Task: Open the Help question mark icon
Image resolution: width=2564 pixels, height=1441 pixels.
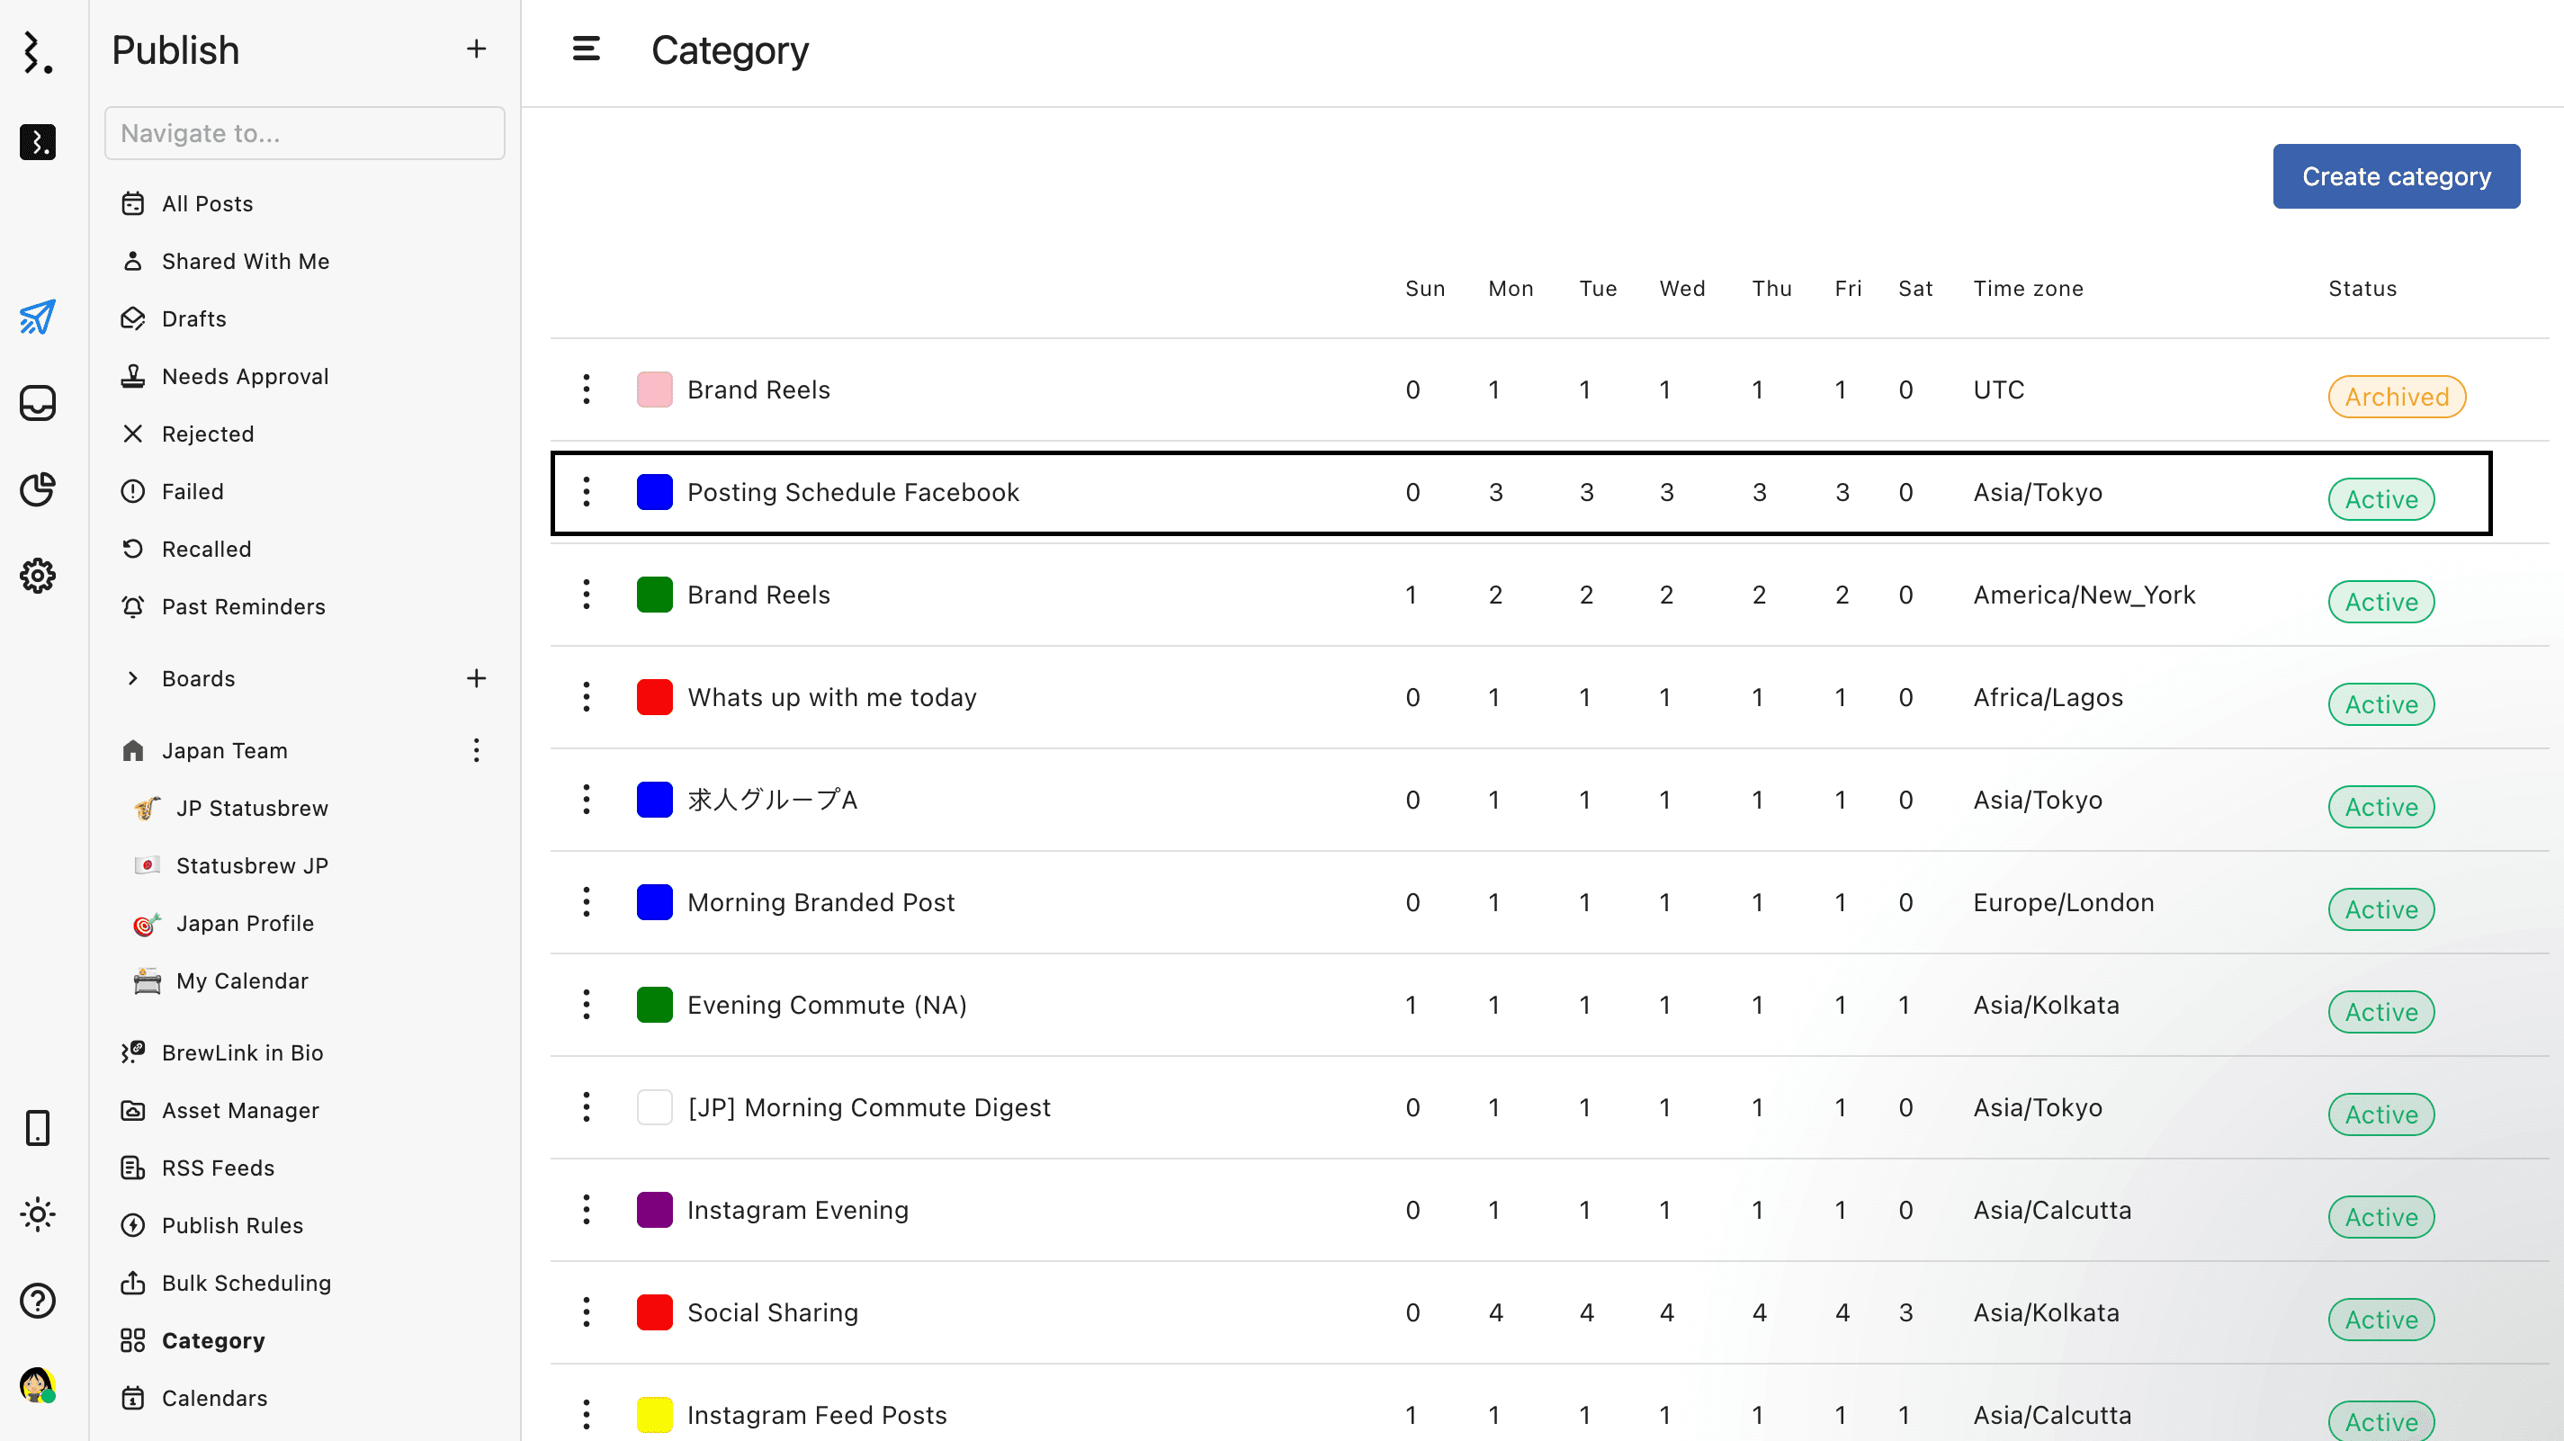Action: point(38,1301)
